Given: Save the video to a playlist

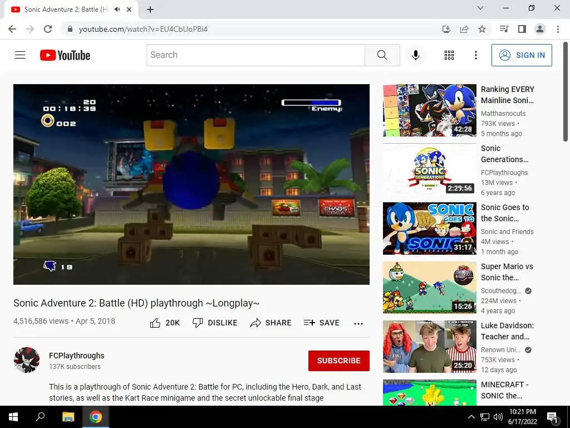Looking at the screenshot, I should pyautogui.click(x=321, y=323).
